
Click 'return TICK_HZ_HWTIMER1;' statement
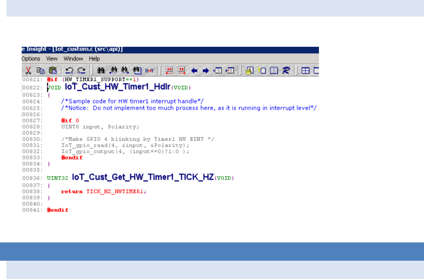tap(104, 192)
